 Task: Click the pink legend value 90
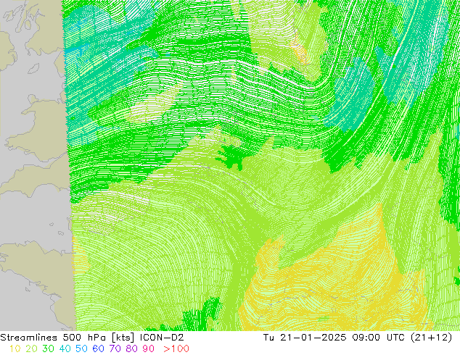click(x=149, y=348)
